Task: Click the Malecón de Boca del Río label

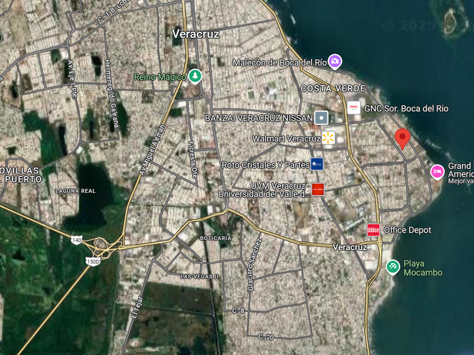Action: coord(280,63)
